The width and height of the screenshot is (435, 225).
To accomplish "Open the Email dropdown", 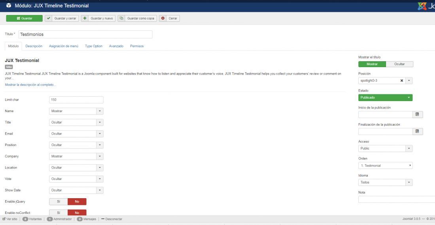I will [x=76, y=134].
